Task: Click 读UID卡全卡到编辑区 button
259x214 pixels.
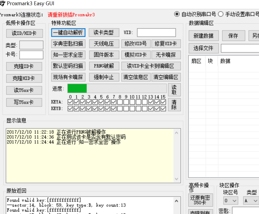Action: [151, 66]
